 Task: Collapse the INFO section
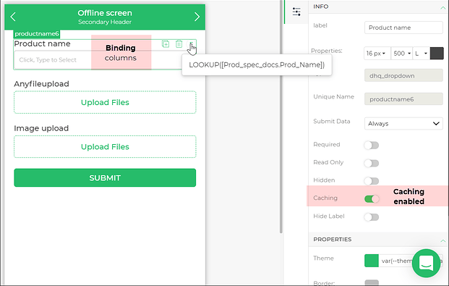click(442, 8)
